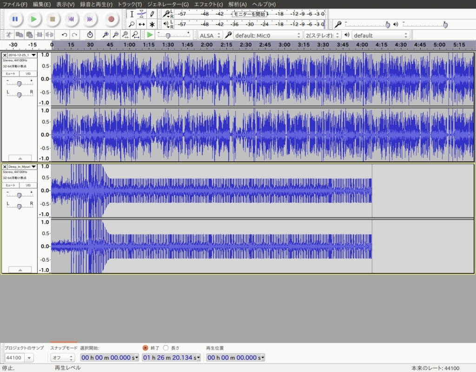Click 'モニターを開始' on recording meter
This screenshot has width=476, height=372.
click(249, 14)
